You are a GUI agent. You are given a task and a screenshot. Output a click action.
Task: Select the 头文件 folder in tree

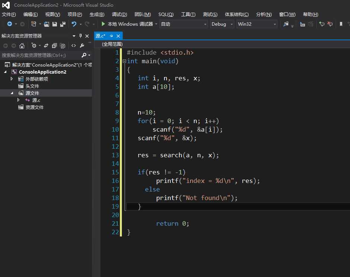(x=32, y=86)
